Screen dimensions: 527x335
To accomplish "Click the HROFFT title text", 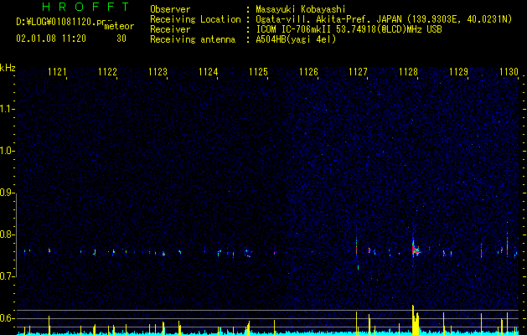I will point(86,7).
